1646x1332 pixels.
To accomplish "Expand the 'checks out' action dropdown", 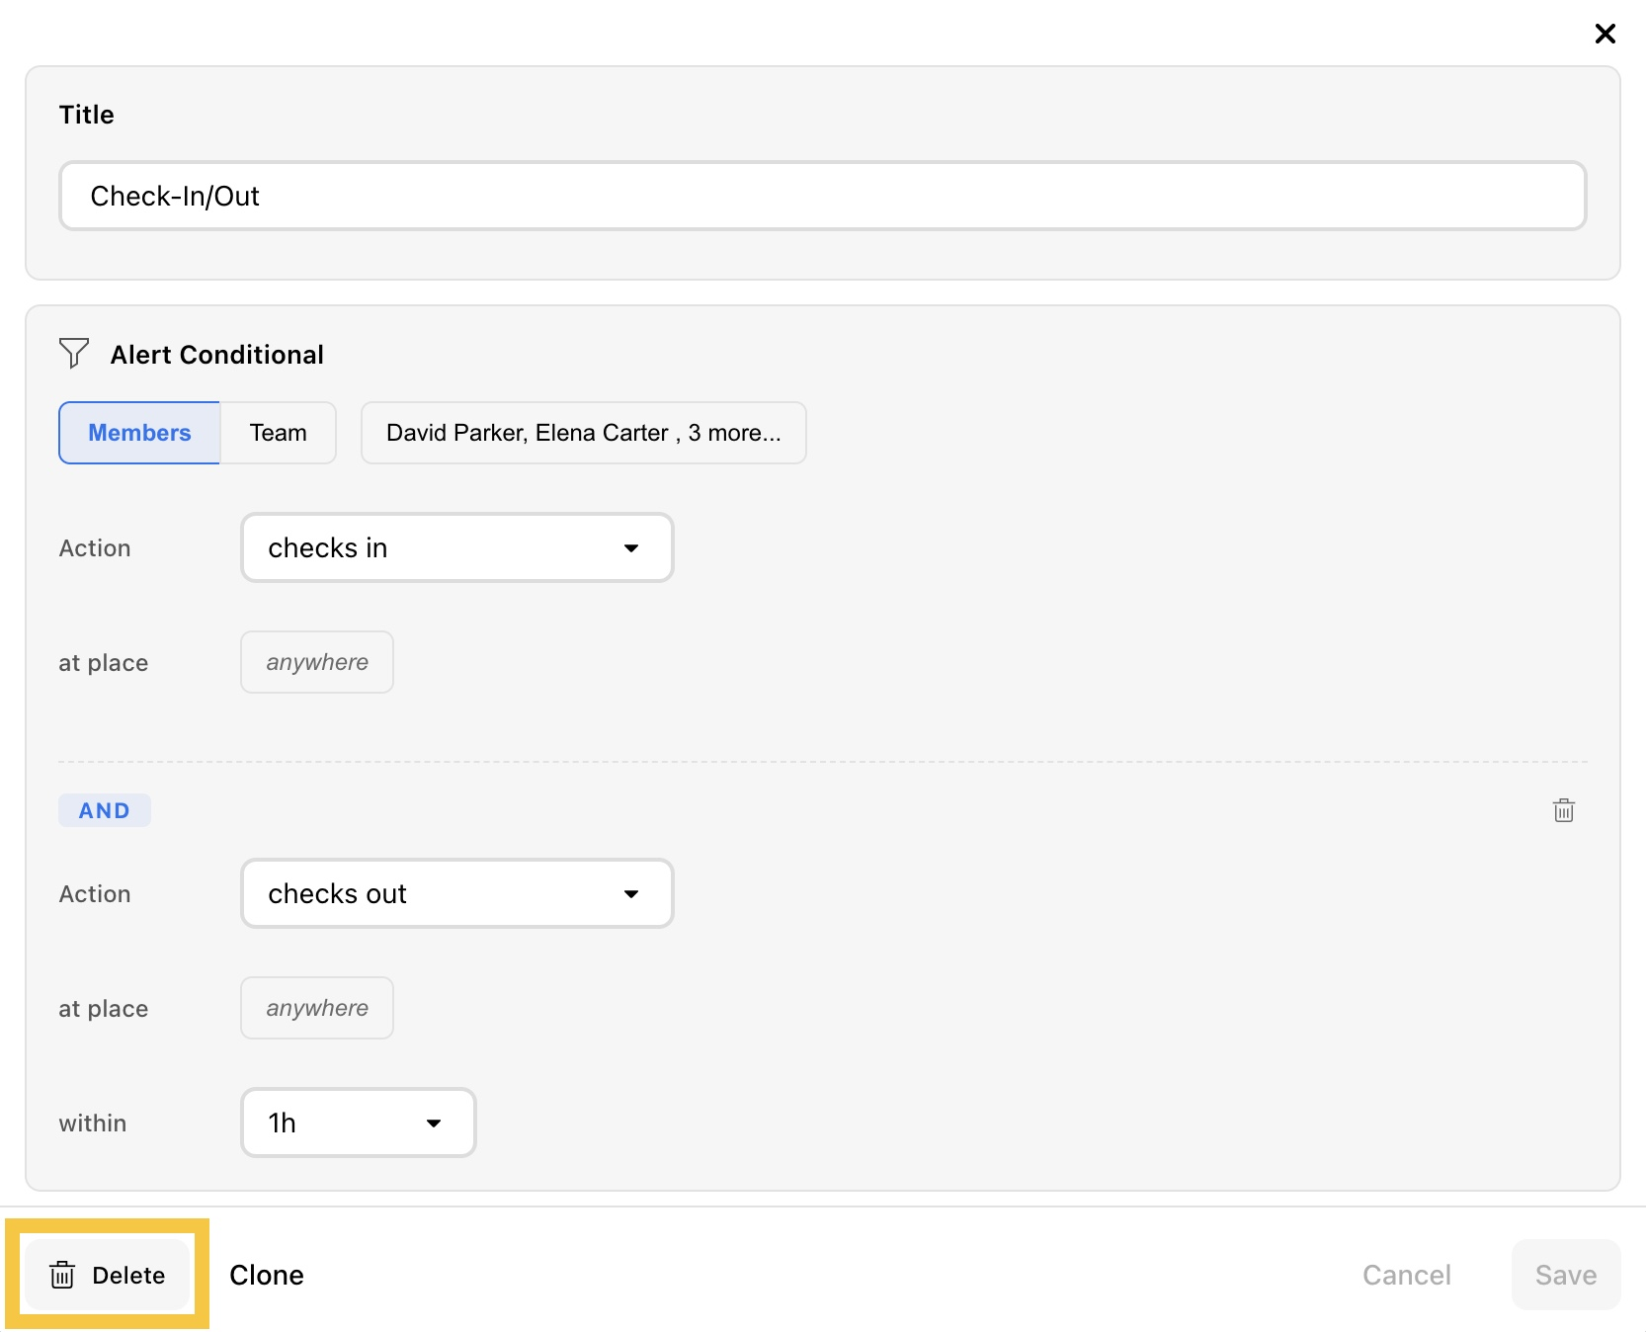I will point(457,893).
